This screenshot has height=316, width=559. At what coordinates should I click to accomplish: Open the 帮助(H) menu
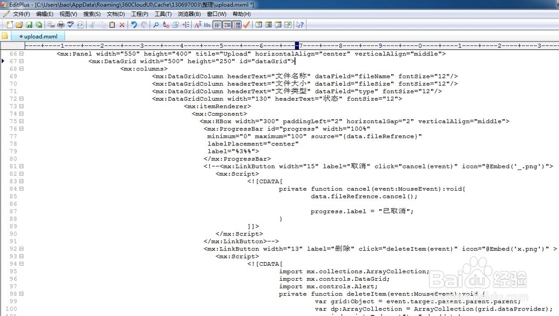[x=241, y=14]
